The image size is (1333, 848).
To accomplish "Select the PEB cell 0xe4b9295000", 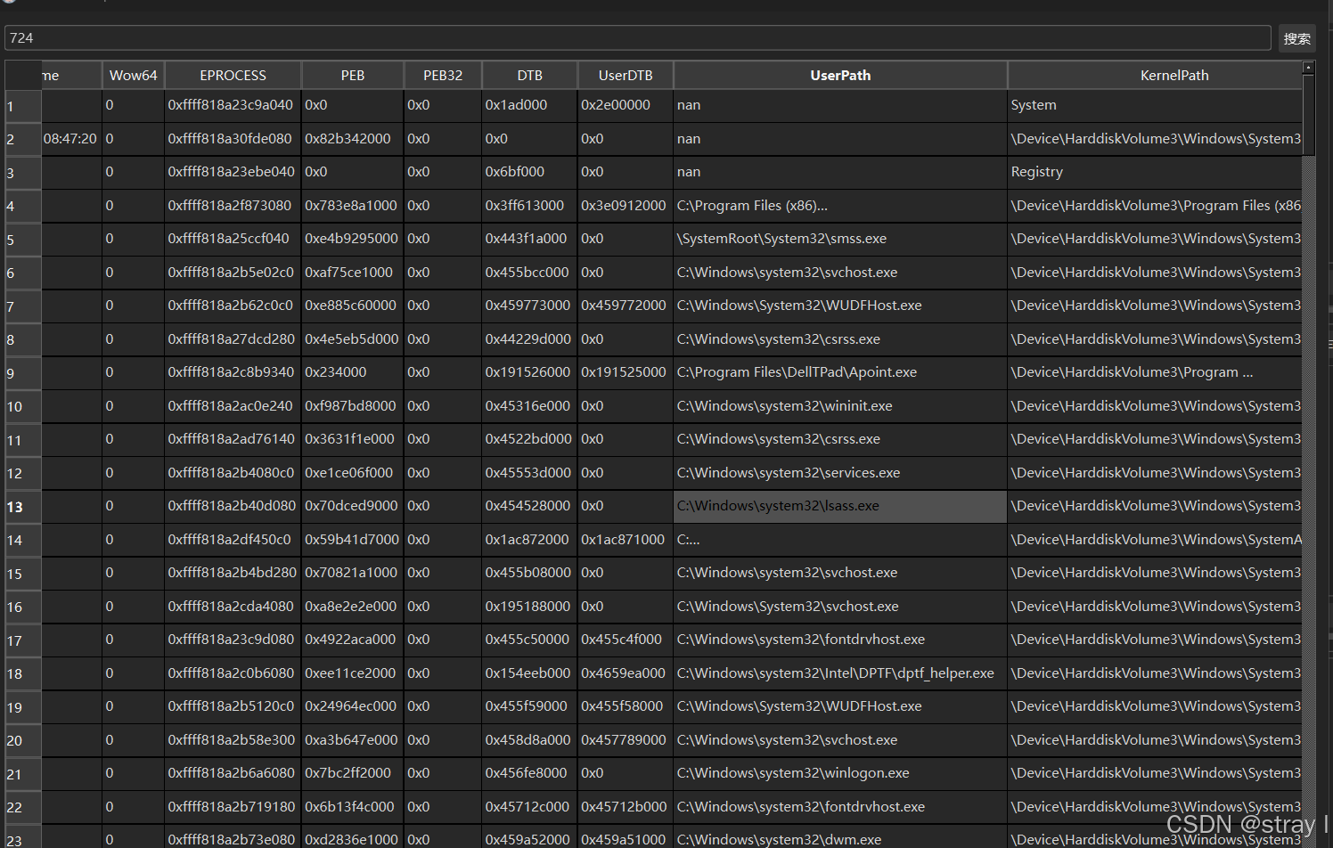I will (353, 239).
